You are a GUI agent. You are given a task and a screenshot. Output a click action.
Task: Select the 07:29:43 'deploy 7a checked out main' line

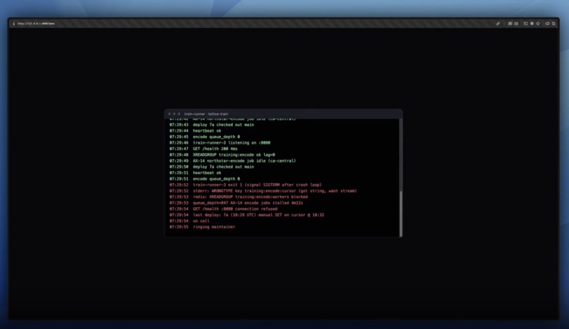(x=212, y=125)
